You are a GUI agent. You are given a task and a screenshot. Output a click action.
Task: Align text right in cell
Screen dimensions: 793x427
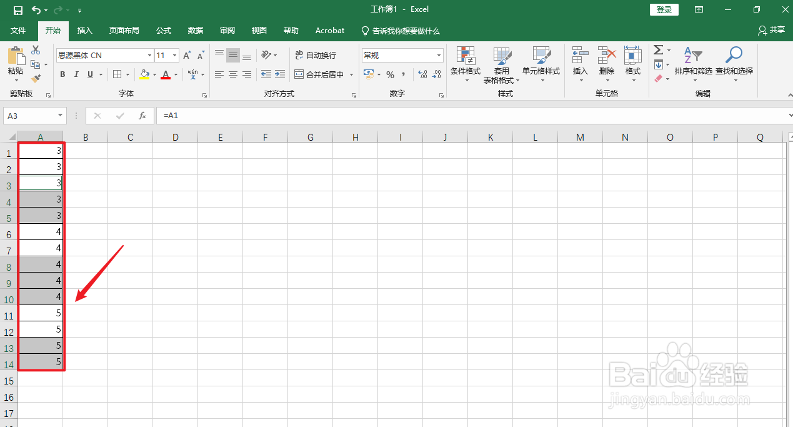(x=247, y=74)
